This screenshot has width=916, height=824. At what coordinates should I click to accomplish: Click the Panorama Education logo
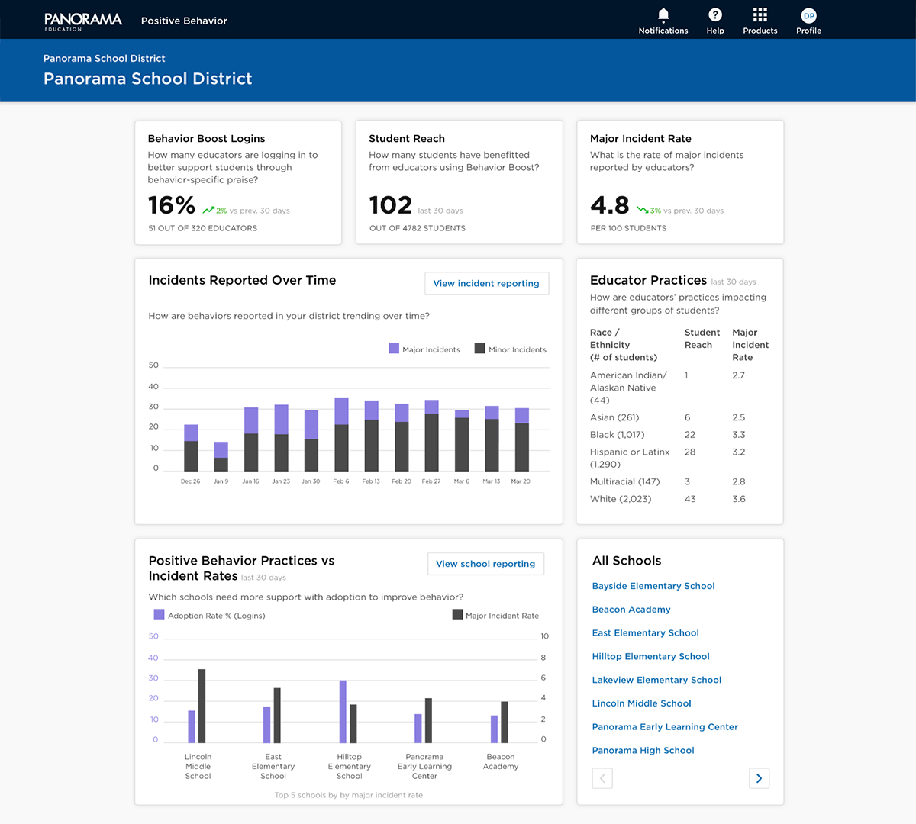click(x=83, y=21)
